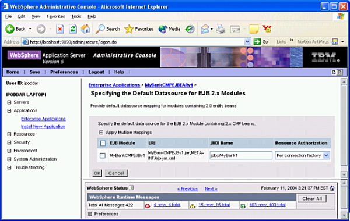Click Save in the console menu bar
350x221 pixels.
(x=34, y=72)
